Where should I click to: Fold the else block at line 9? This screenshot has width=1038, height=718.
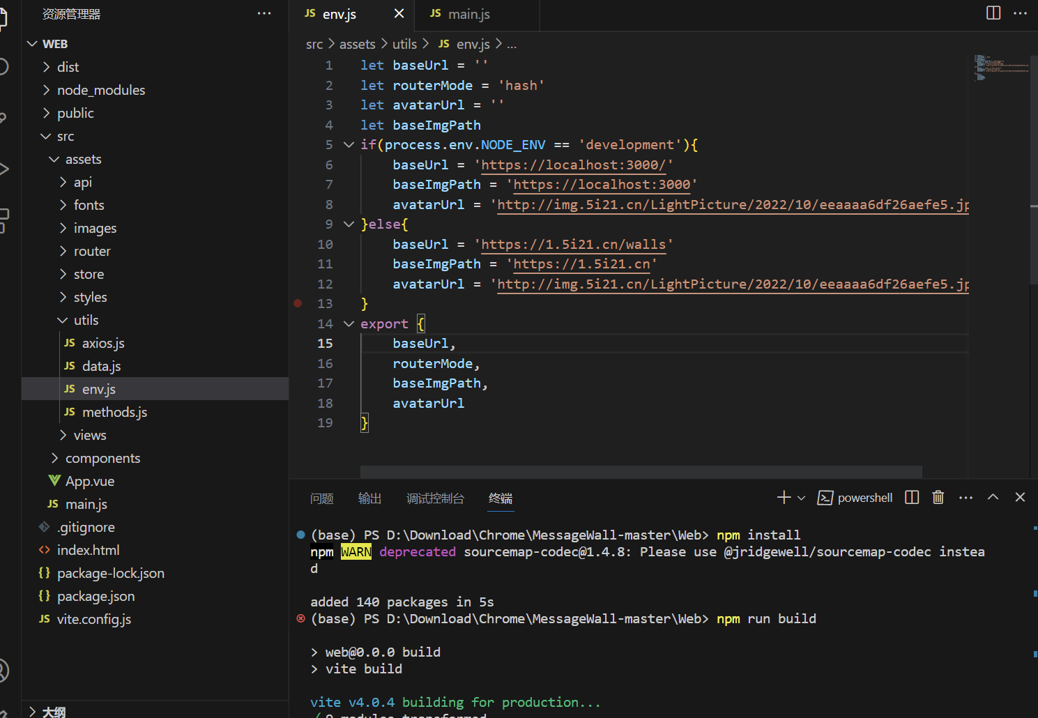[349, 224]
